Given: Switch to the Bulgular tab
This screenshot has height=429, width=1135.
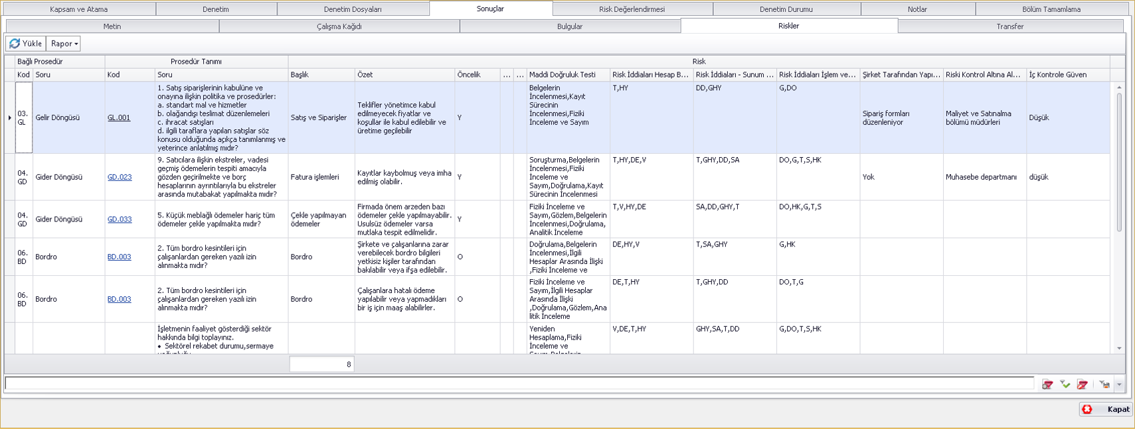Looking at the screenshot, I should click(569, 27).
